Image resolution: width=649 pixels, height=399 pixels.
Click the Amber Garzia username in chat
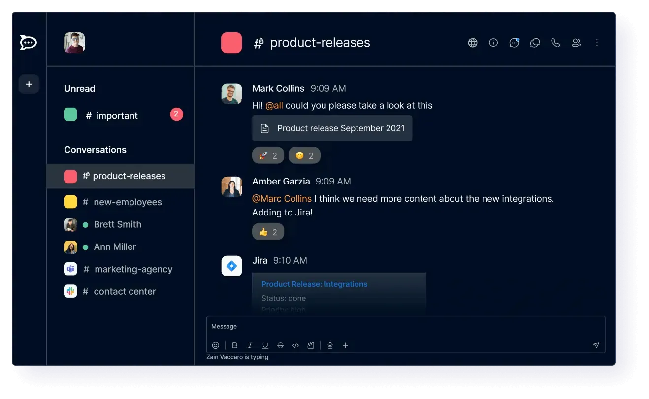281,181
